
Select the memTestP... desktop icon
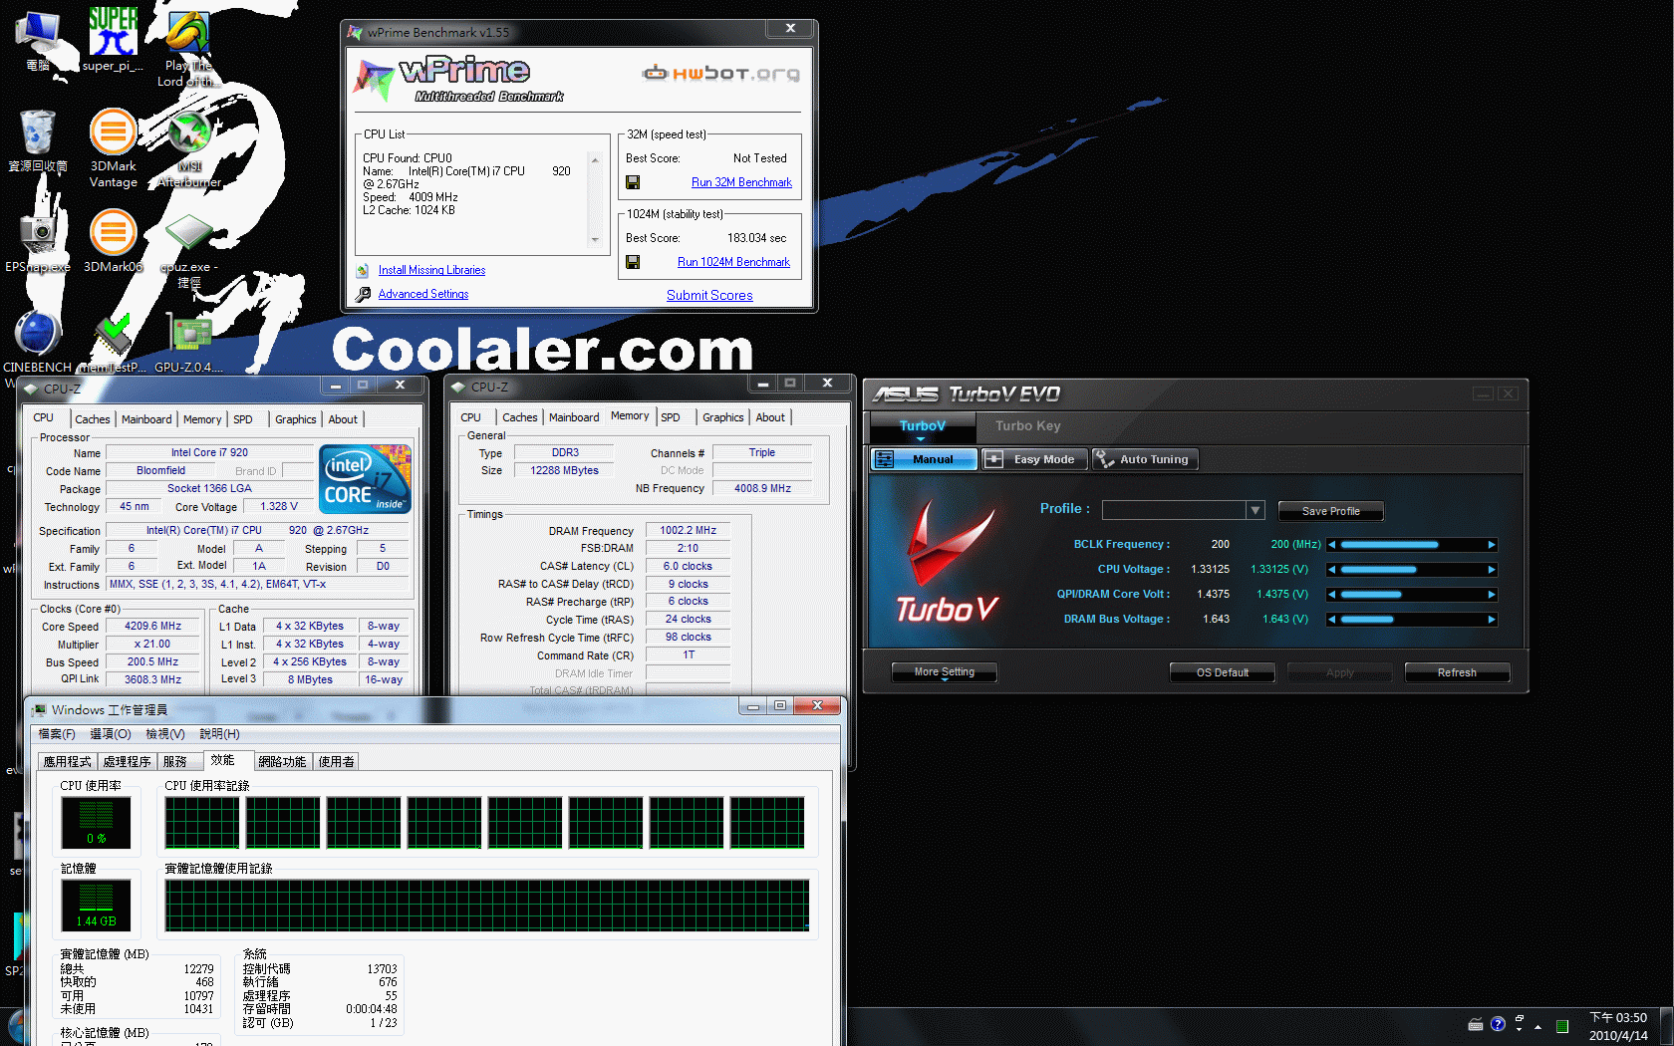pyautogui.click(x=113, y=342)
